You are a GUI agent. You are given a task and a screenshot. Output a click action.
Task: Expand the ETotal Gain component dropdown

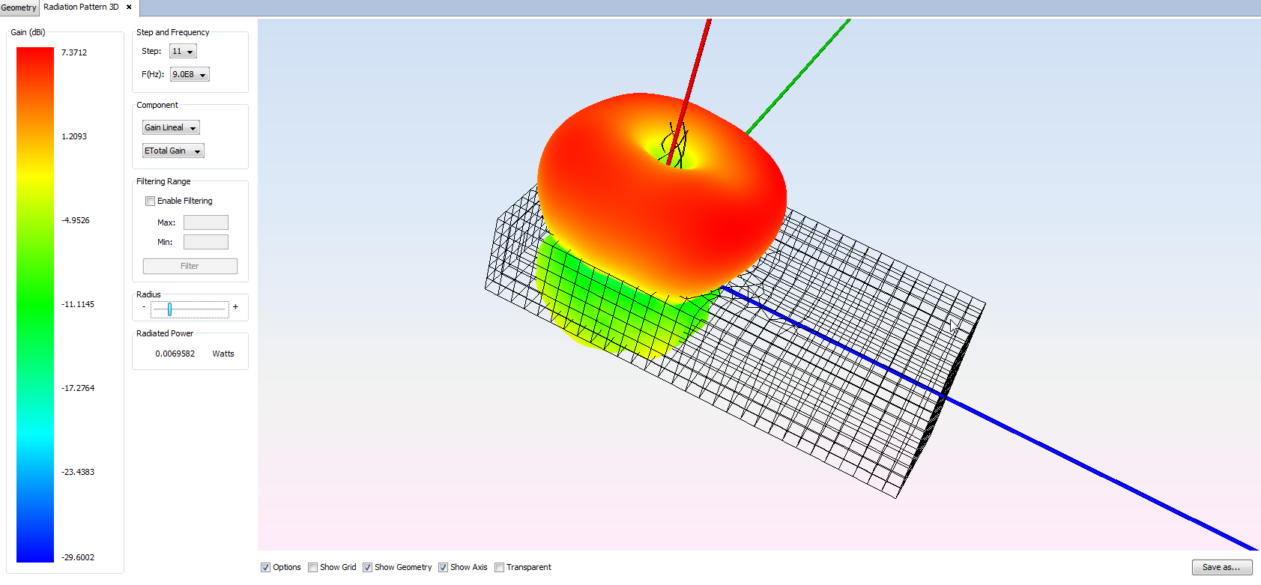click(173, 151)
